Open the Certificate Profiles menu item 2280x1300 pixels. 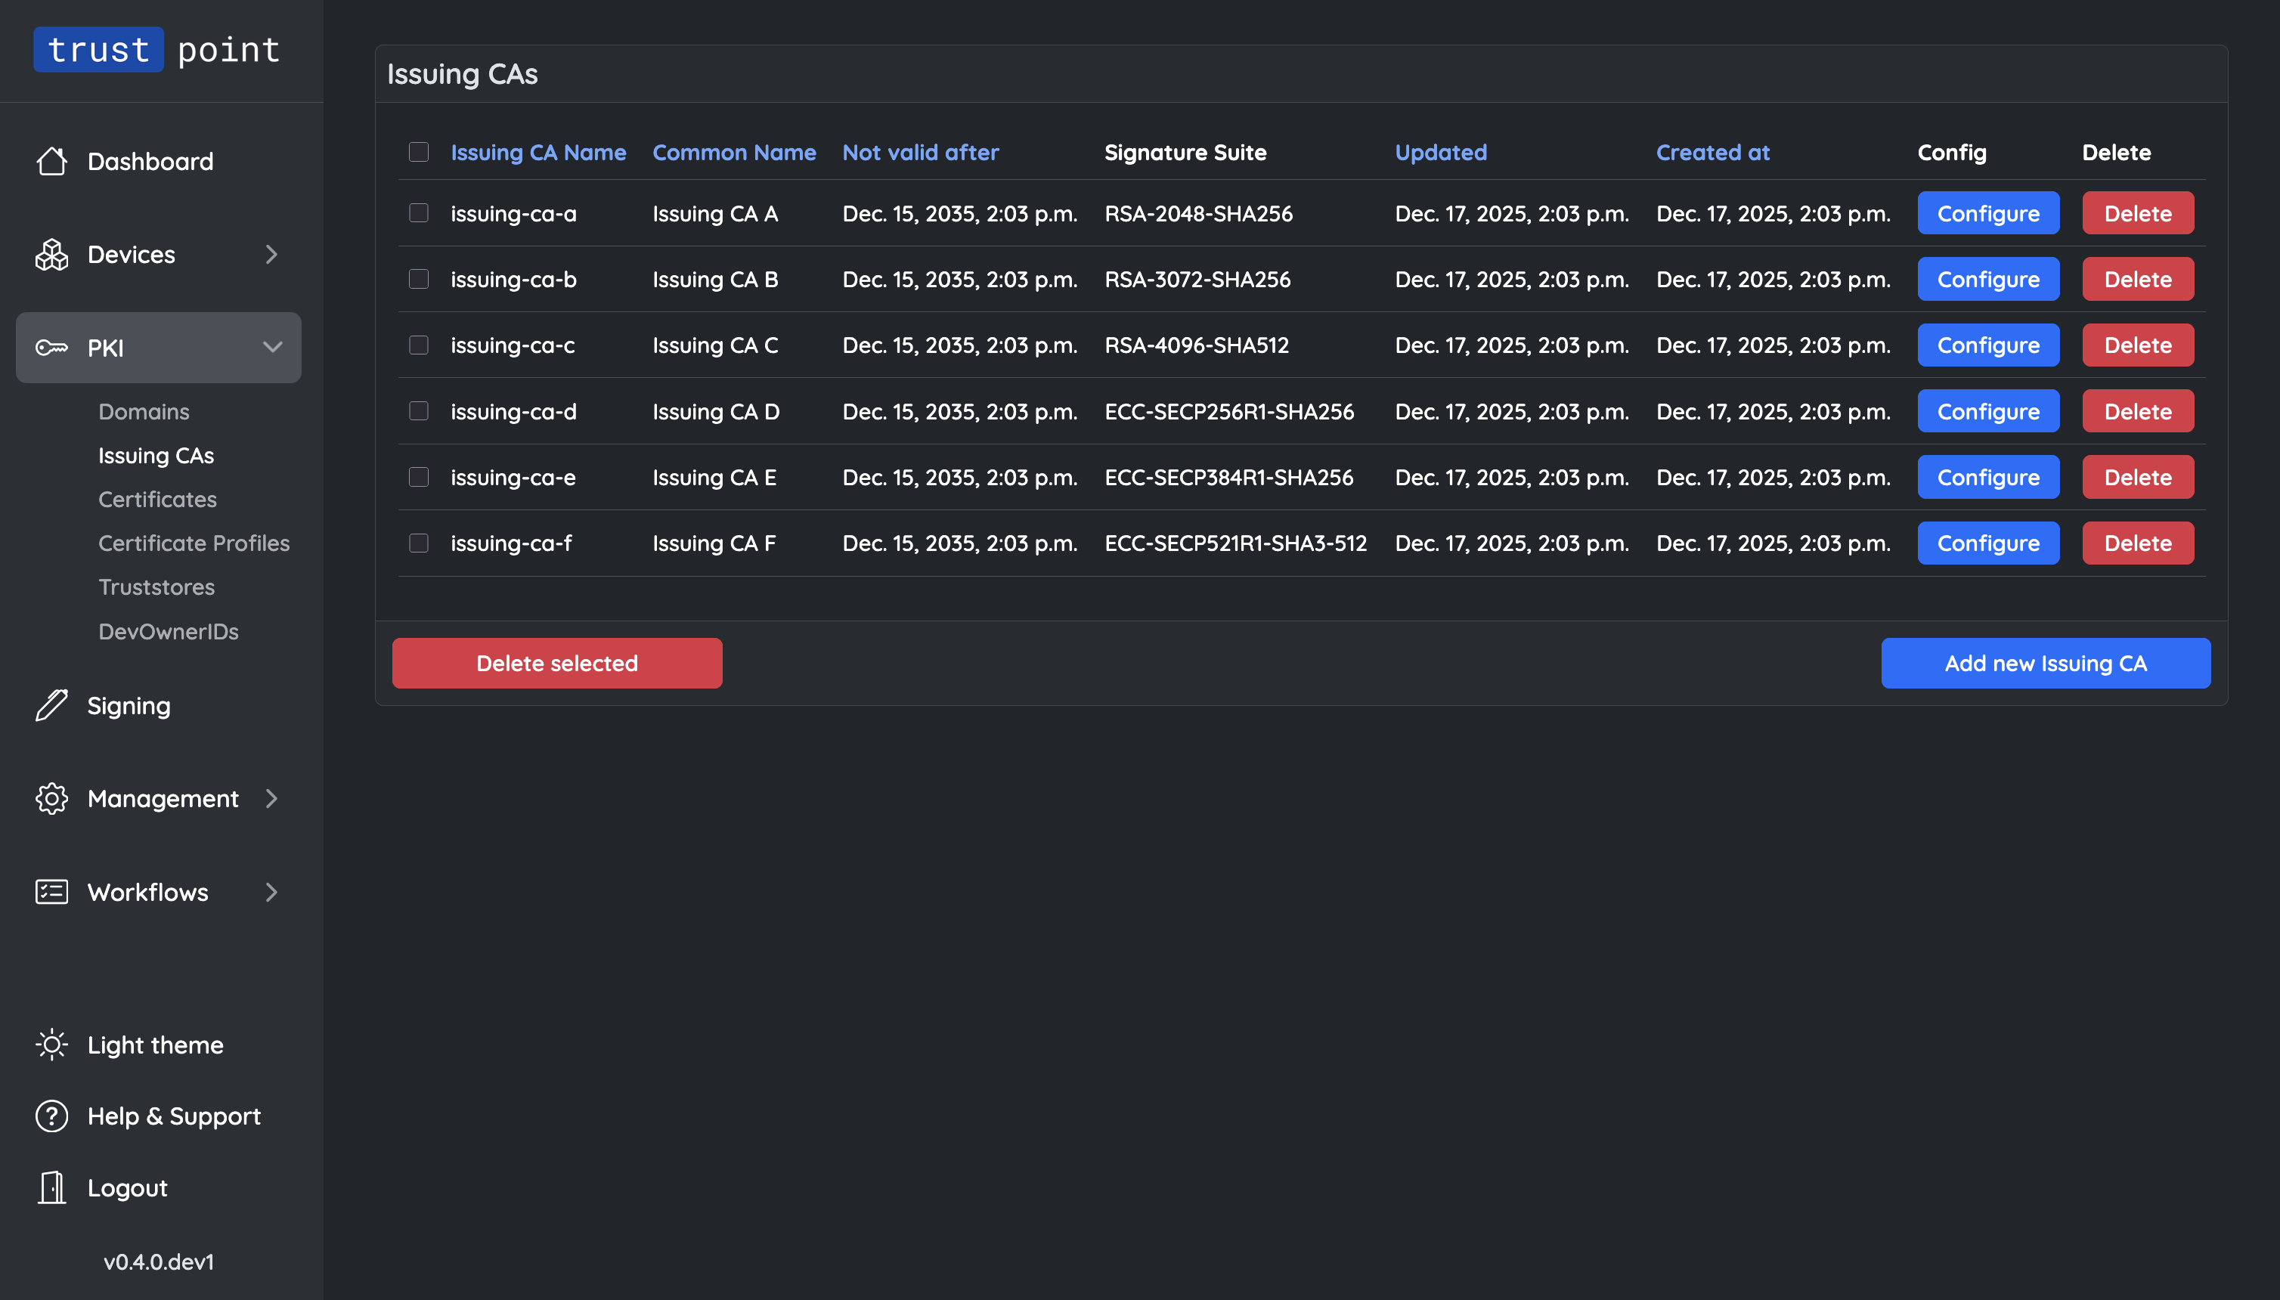tap(194, 543)
